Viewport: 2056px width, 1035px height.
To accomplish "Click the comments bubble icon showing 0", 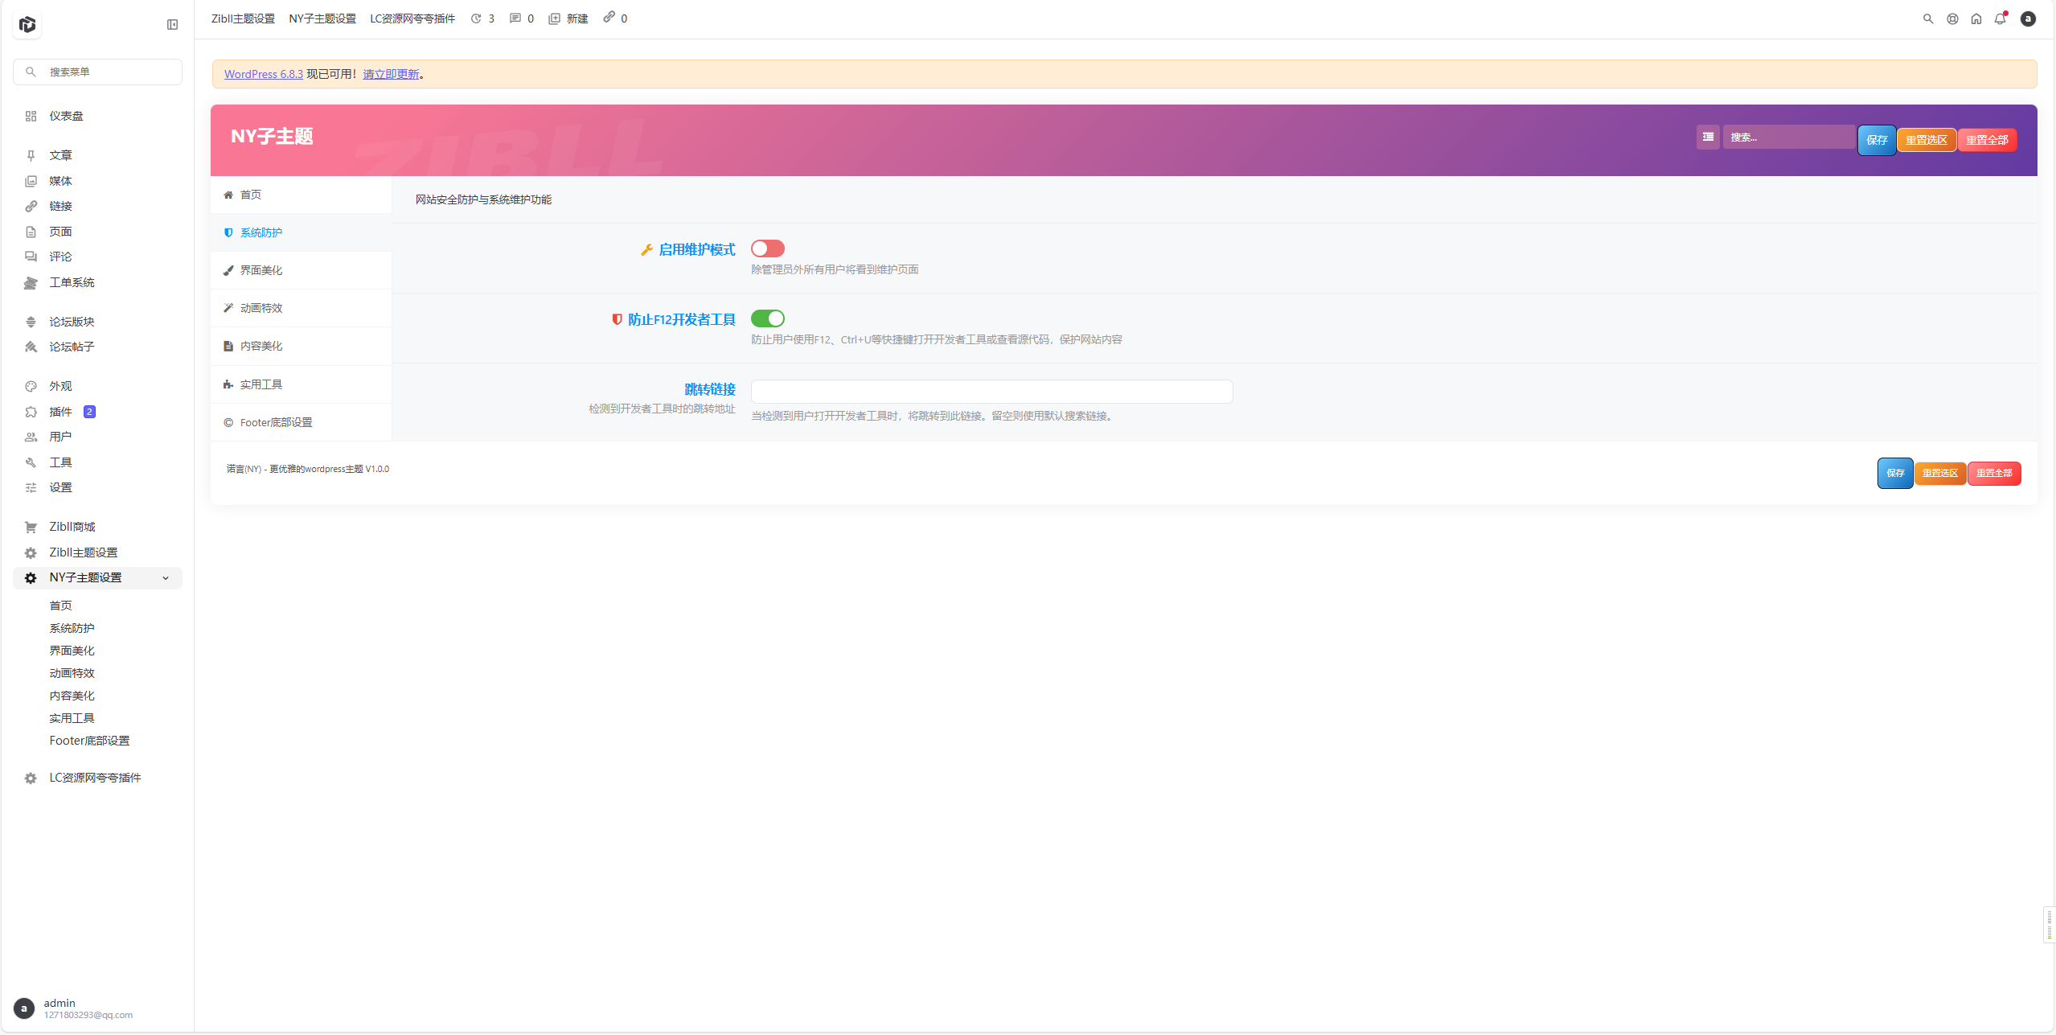I will 515,18.
